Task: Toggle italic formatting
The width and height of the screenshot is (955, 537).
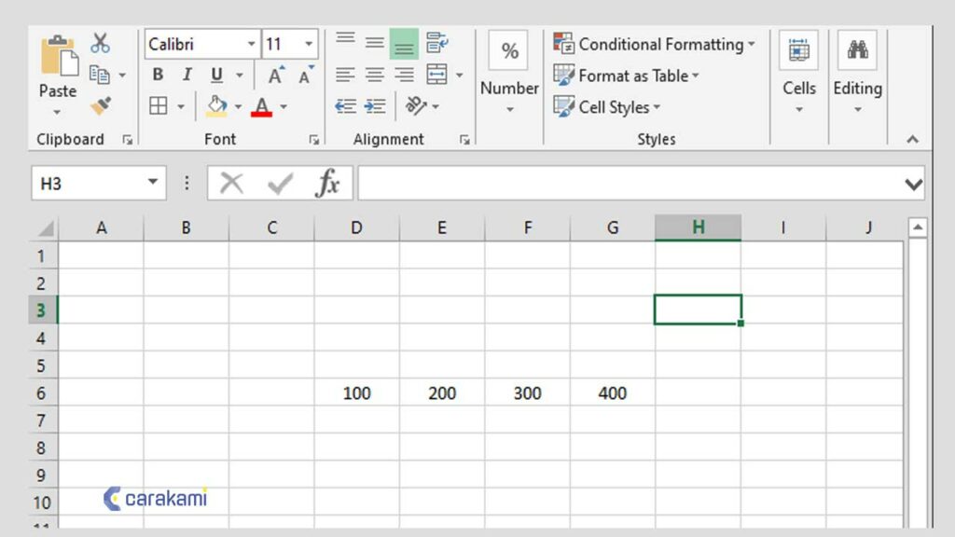Action: (x=187, y=74)
